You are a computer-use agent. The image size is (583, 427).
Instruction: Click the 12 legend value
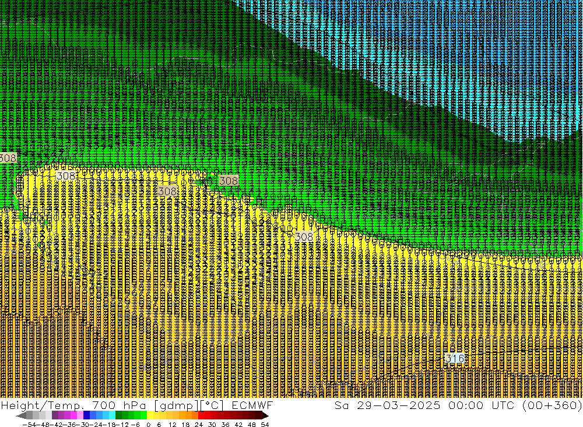pos(173,425)
